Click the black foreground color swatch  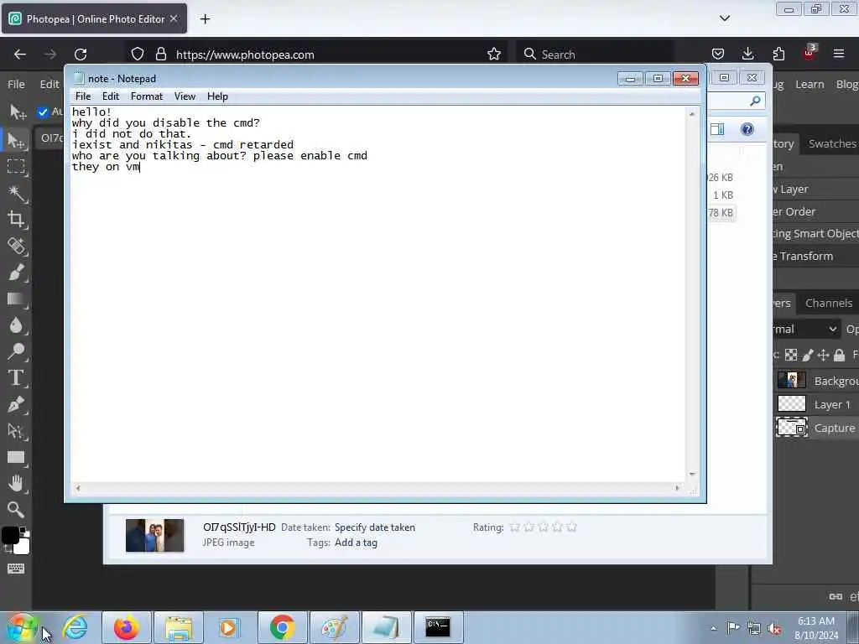[10, 535]
